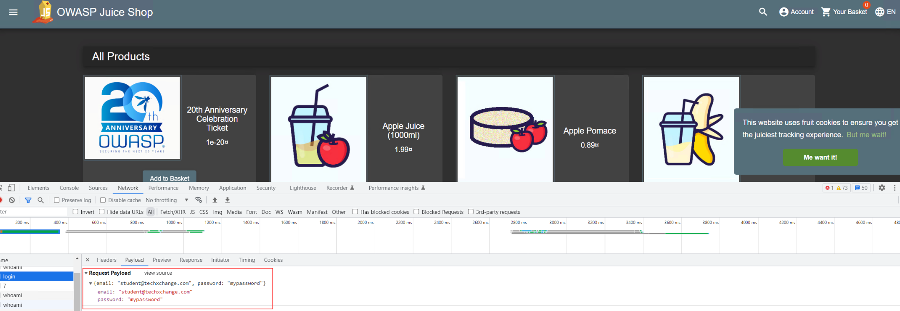Screen dimensions: 900x311
Task: Click the But me wait! link
Action: (x=866, y=135)
